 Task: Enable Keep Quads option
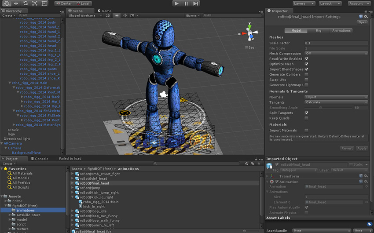pyautogui.click(x=307, y=118)
